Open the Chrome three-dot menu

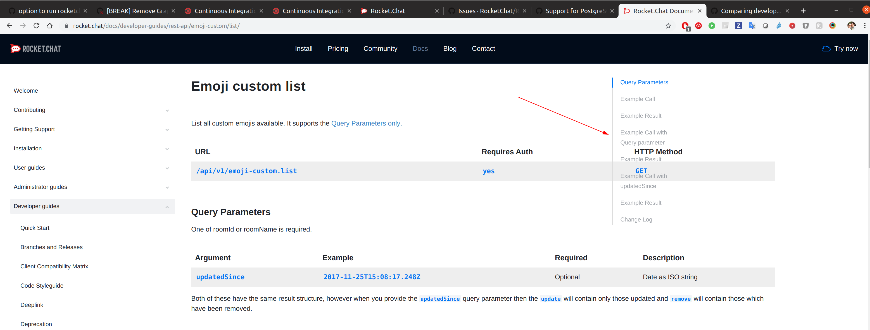(865, 26)
